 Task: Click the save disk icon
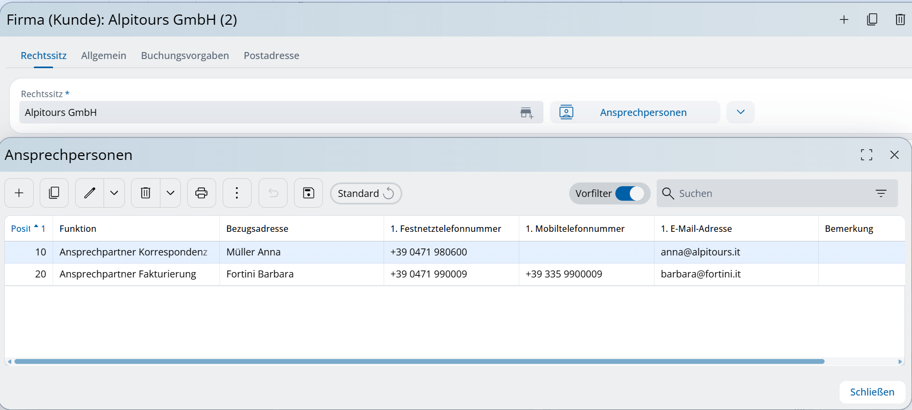point(308,193)
